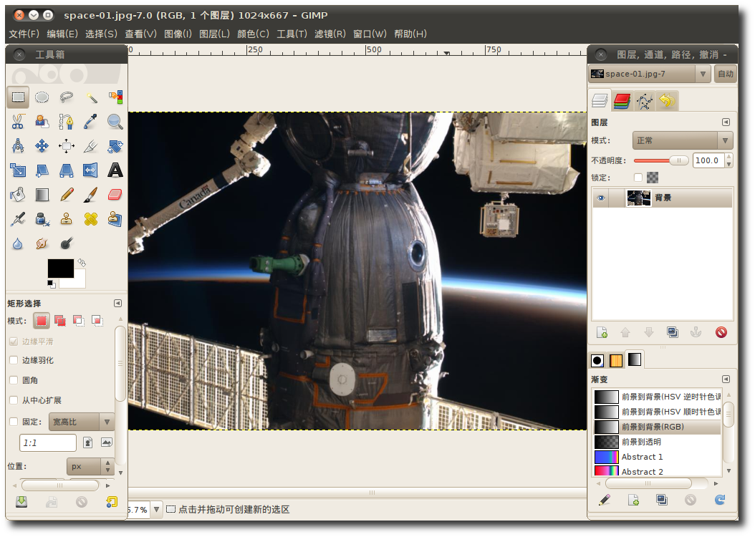The image size is (755, 537).
Task: Open the 滤镜(R) menu
Action: coord(330,34)
